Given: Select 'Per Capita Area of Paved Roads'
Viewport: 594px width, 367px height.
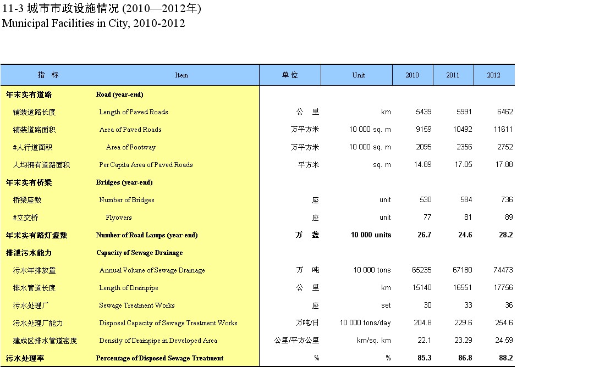Looking at the screenshot, I should (146, 165).
